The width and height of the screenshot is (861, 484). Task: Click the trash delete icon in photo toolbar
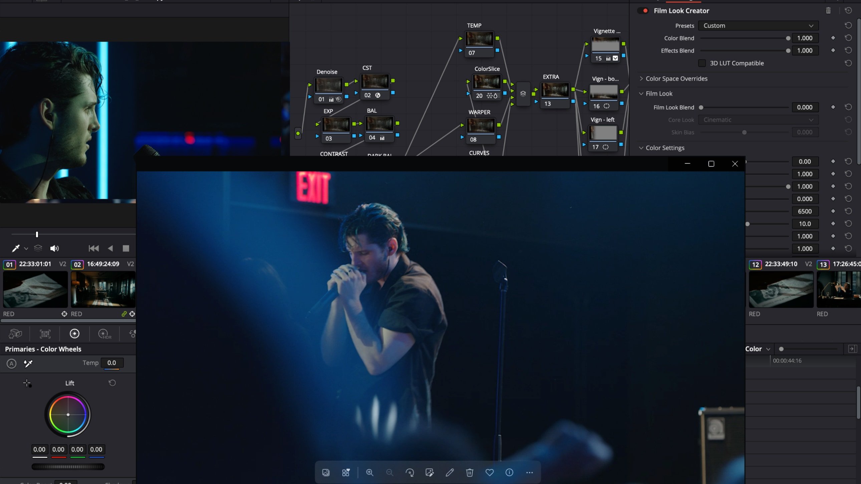[470, 472]
